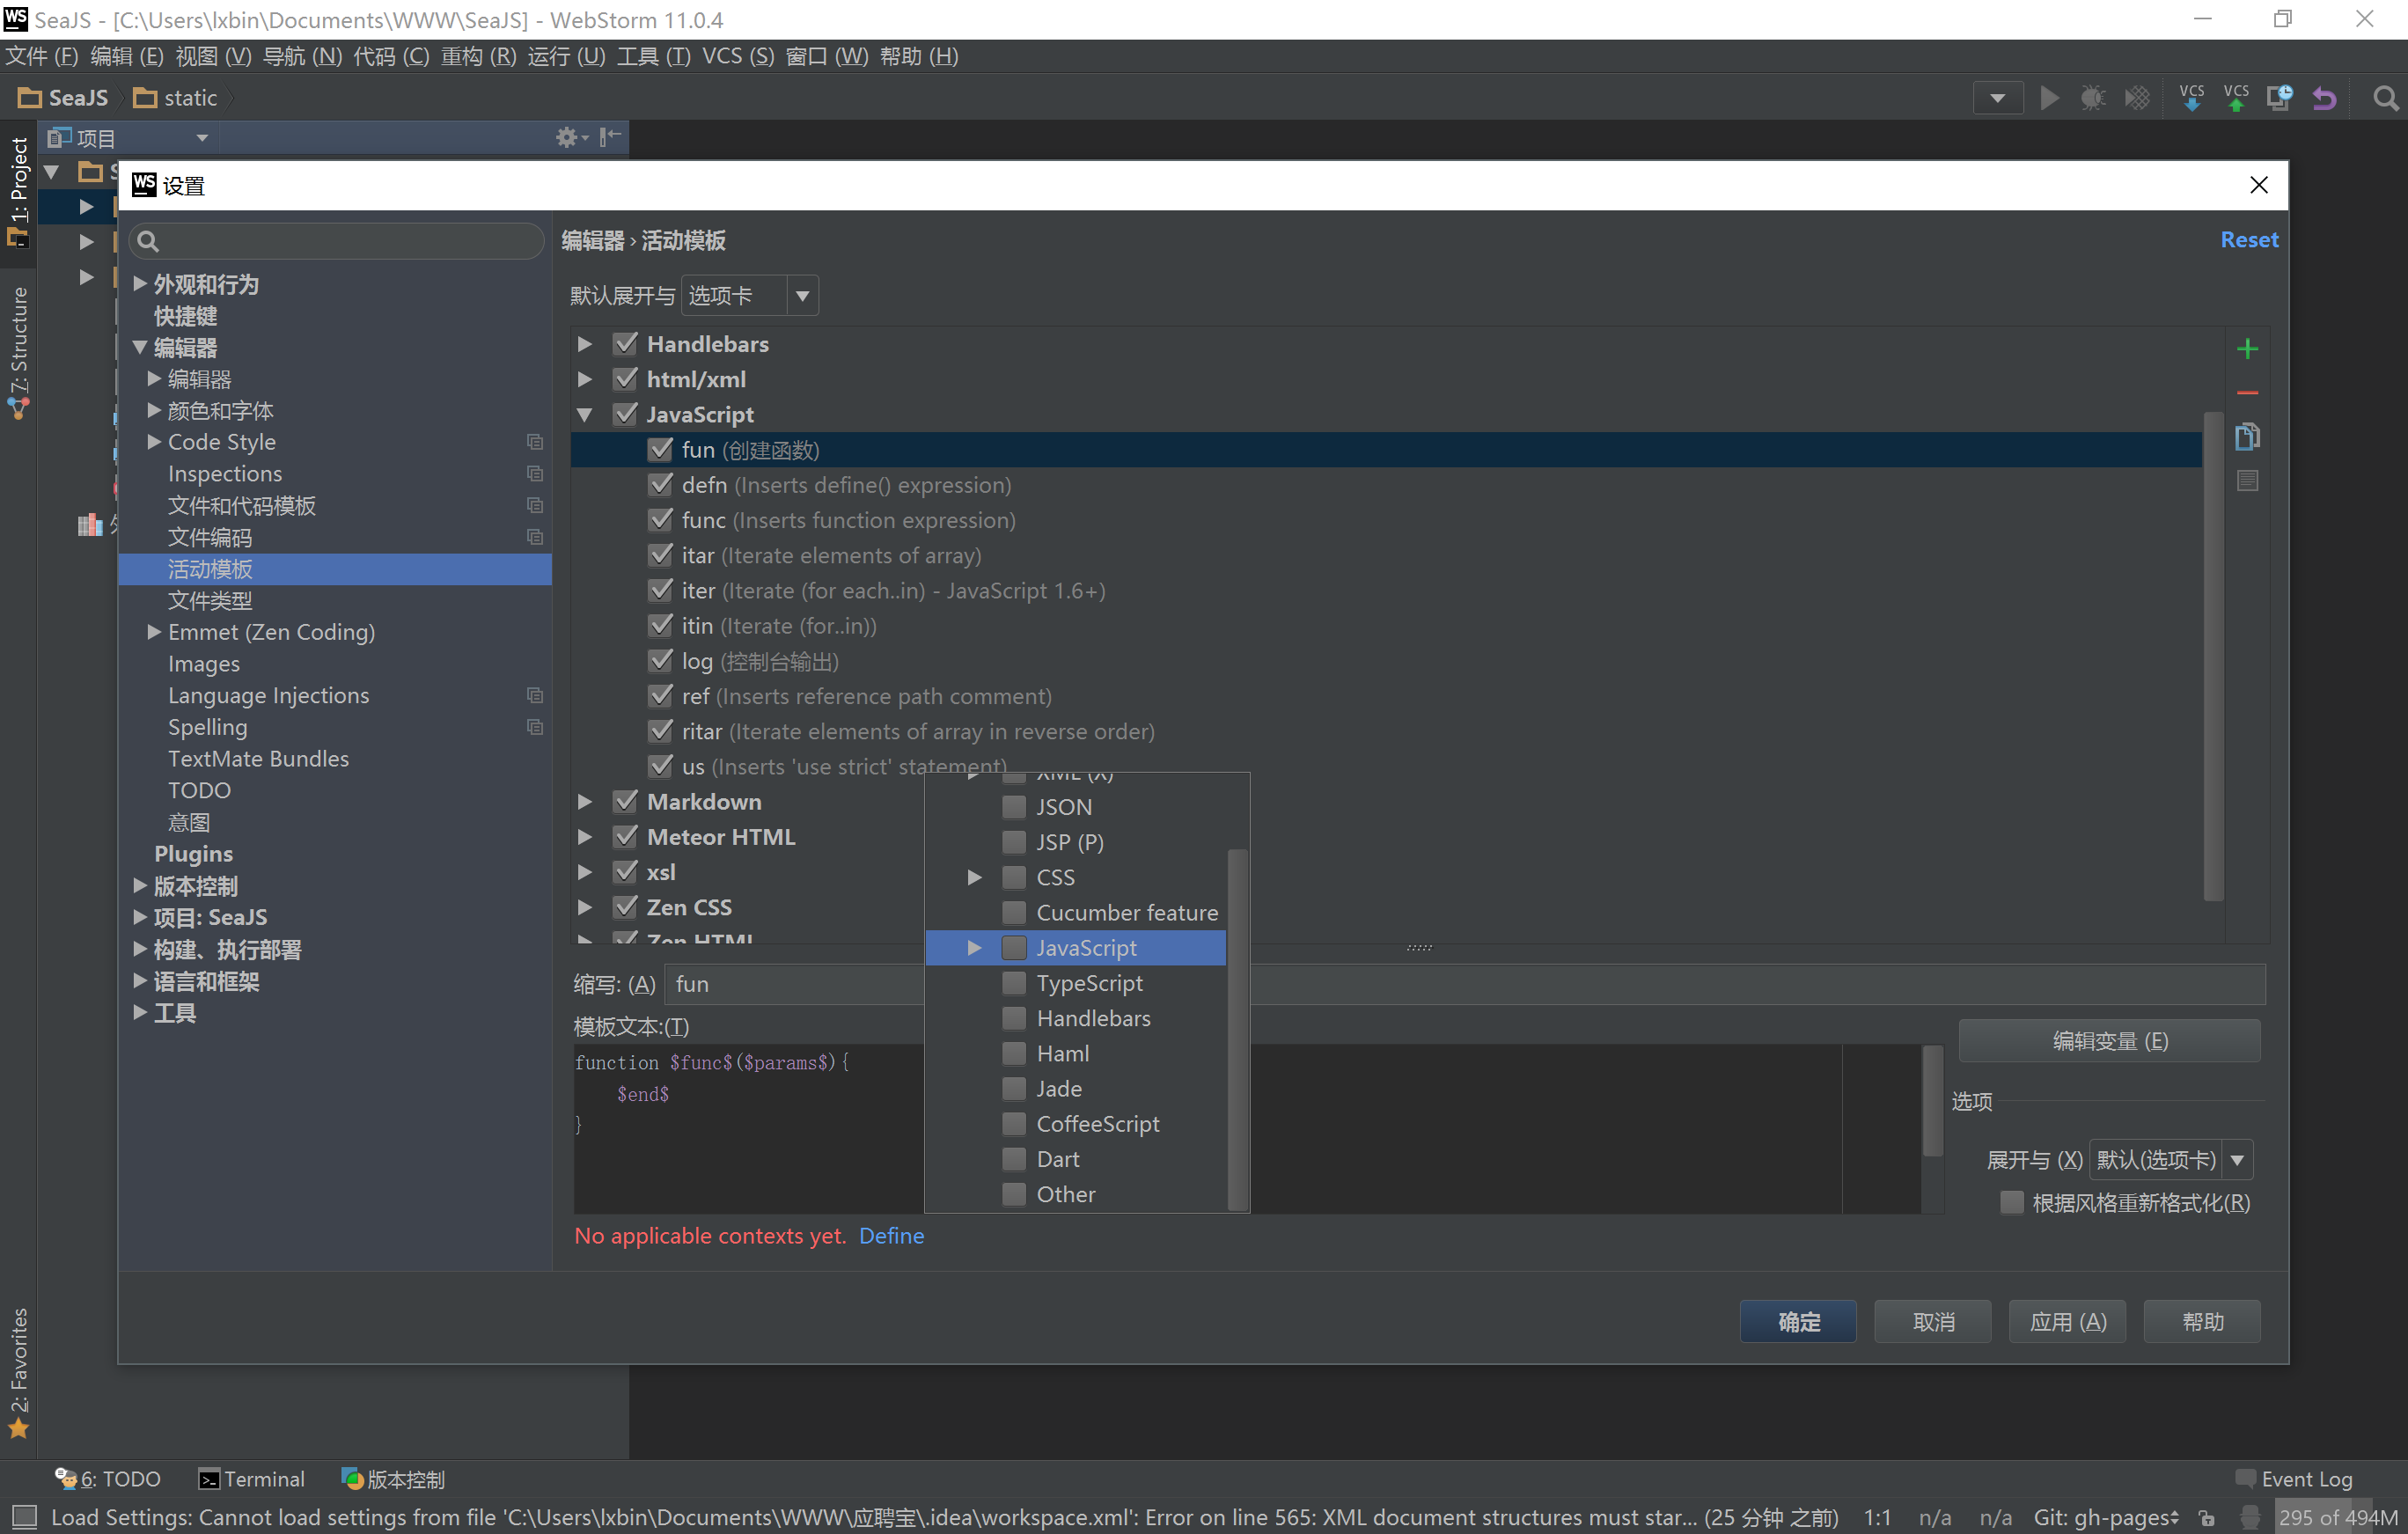The width and height of the screenshot is (2408, 1534).
Task: Toggle the defn template checkbox
Action: click(x=660, y=484)
